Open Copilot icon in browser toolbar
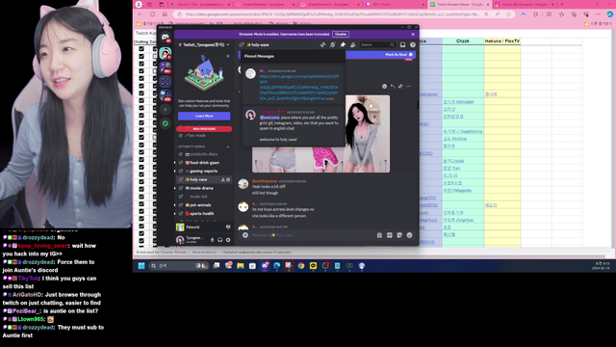The width and height of the screenshot is (616, 347). coord(609,14)
